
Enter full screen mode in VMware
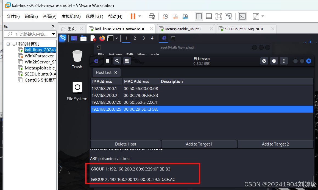pos(219,16)
